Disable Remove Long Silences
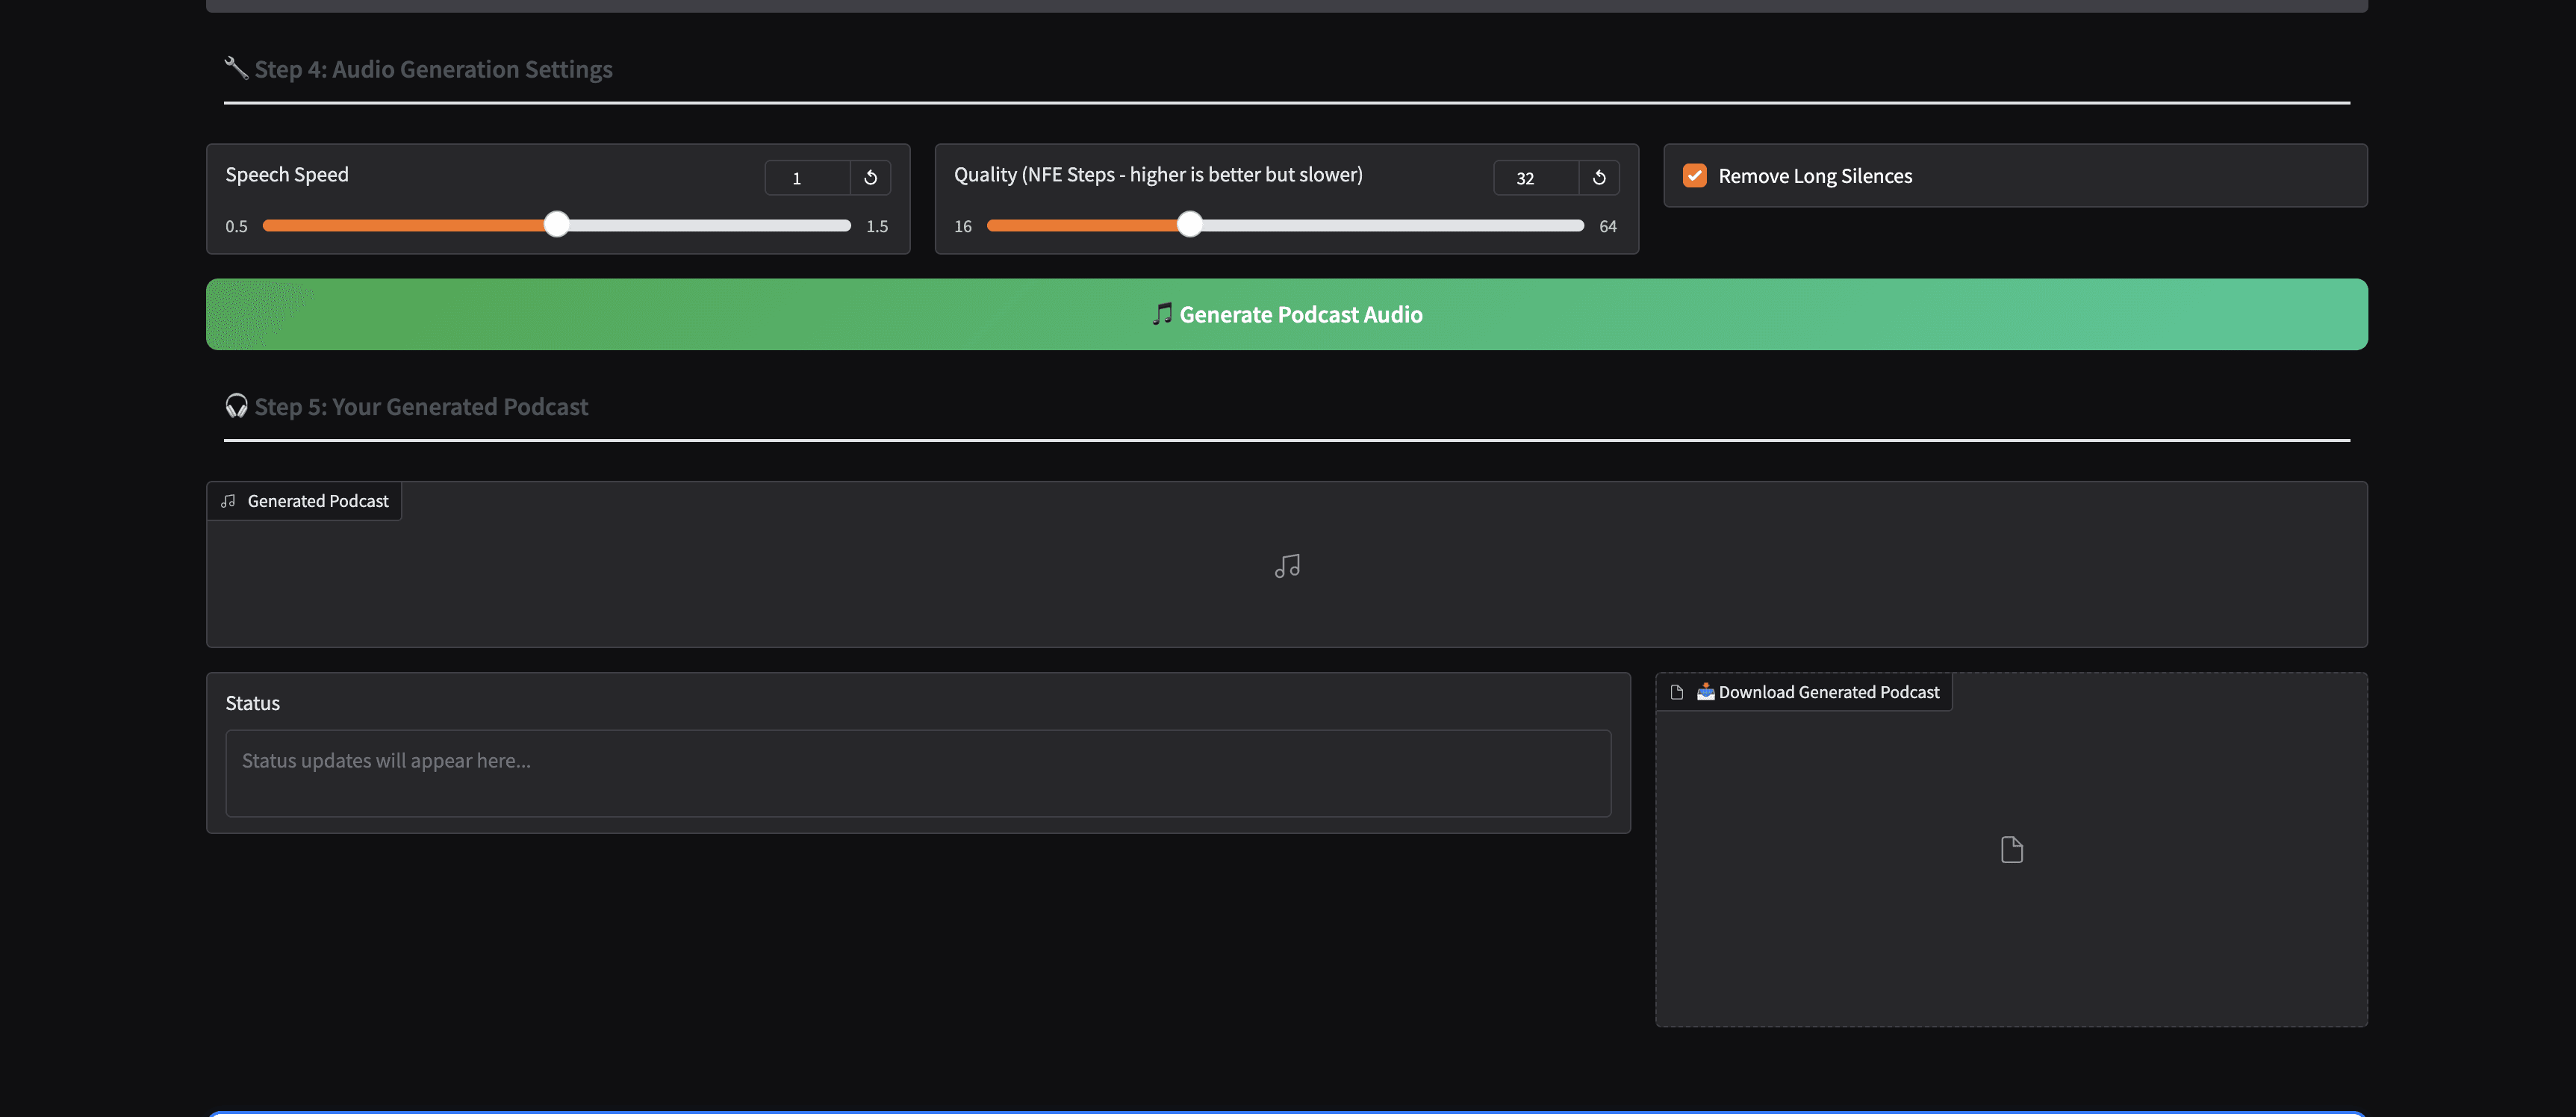Image resolution: width=2576 pixels, height=1117 pixels. (x=1694, y=175)
